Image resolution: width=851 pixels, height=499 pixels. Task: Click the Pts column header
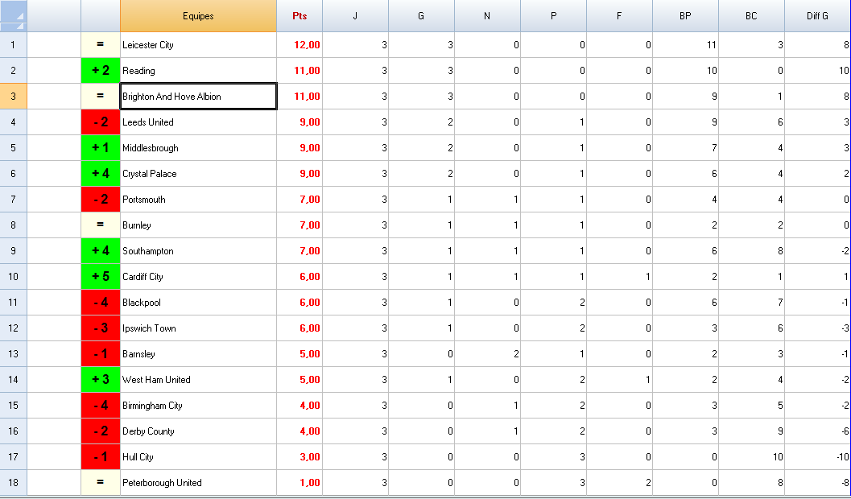[300, 16]
